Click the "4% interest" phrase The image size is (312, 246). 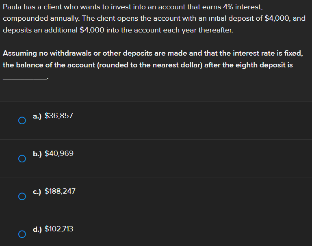click(243, 7)
